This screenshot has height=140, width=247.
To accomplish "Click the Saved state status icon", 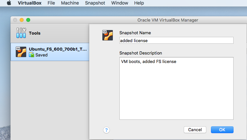I will pos(31,55).
